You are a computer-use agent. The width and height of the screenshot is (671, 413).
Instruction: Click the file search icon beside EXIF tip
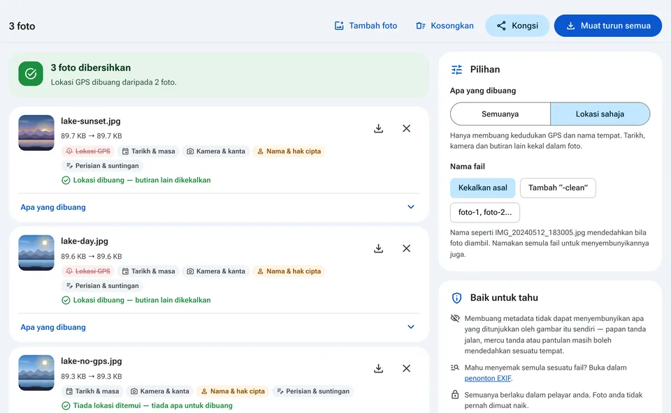click(455, 367)
